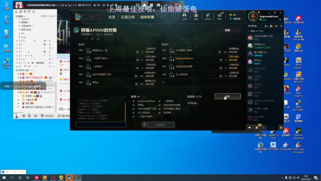The height and width of the screenshot is (181, 321).
Task: Open the game controller dropdown in the voice app chat
Action: pyautogui.click(x=62, y=109)
